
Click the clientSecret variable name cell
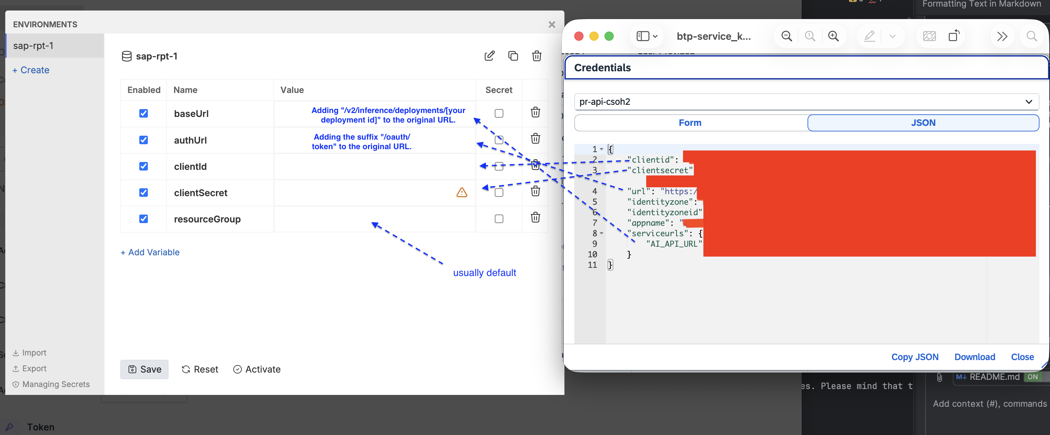click(220, 193)
